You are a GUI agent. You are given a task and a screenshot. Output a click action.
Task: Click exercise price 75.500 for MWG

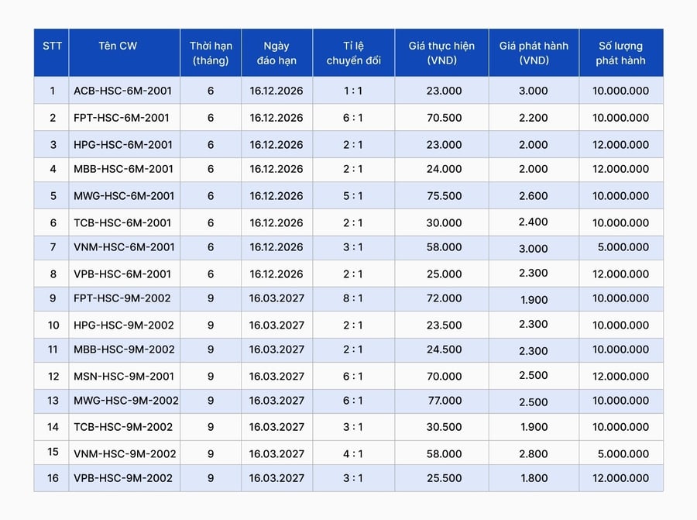point(444,196)
